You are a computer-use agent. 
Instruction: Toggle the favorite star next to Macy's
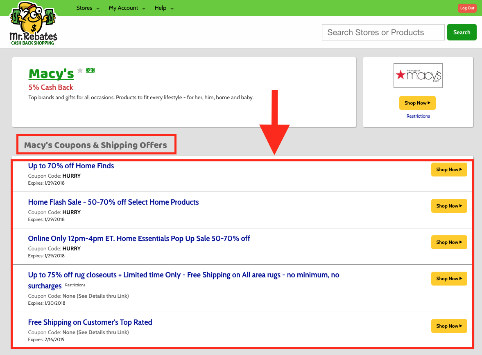(x=80, y=70)
